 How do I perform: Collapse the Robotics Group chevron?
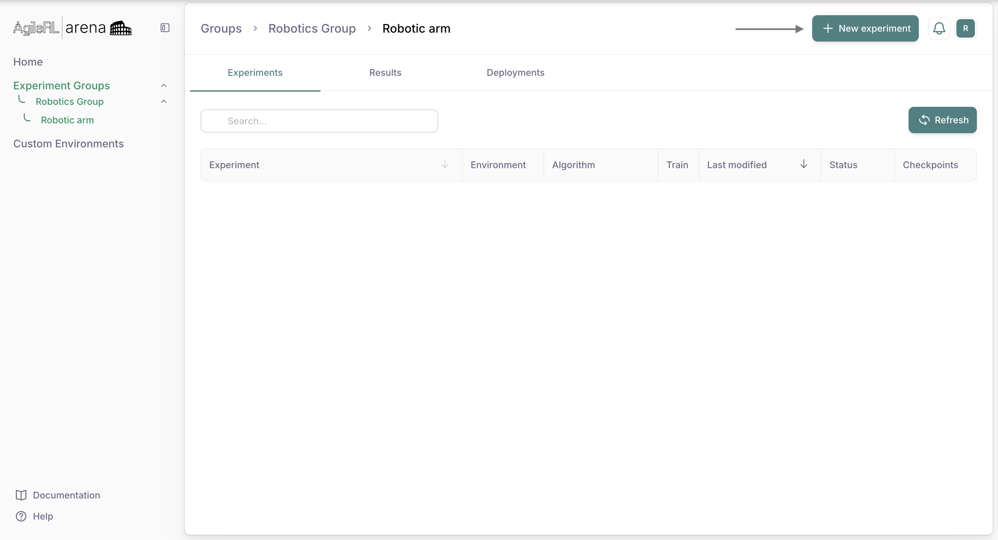[163, 101]
